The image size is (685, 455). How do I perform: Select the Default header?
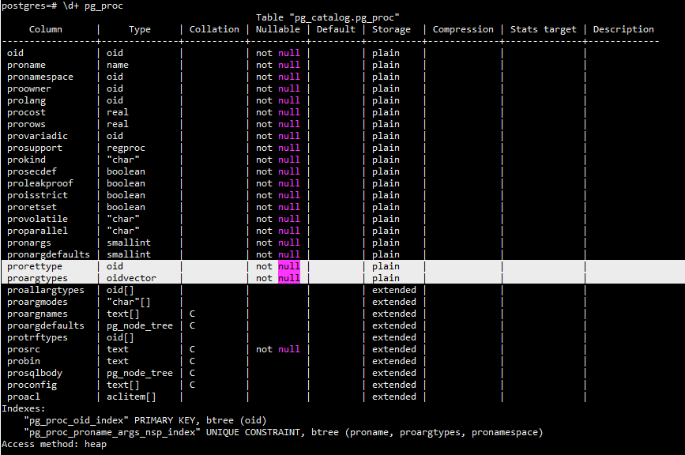(336, 29)
